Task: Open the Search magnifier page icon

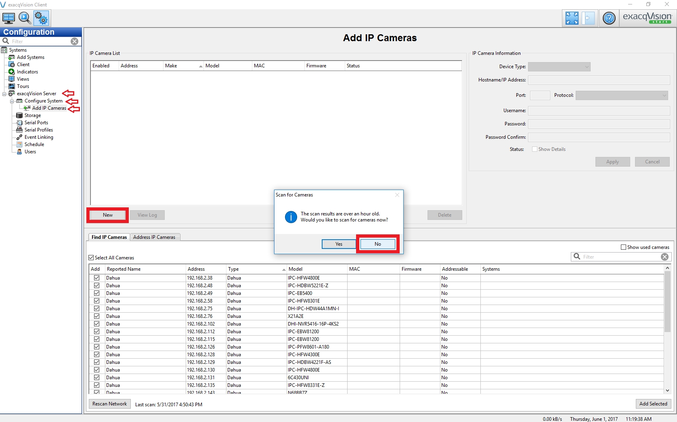Action: (x=25, y=18)
